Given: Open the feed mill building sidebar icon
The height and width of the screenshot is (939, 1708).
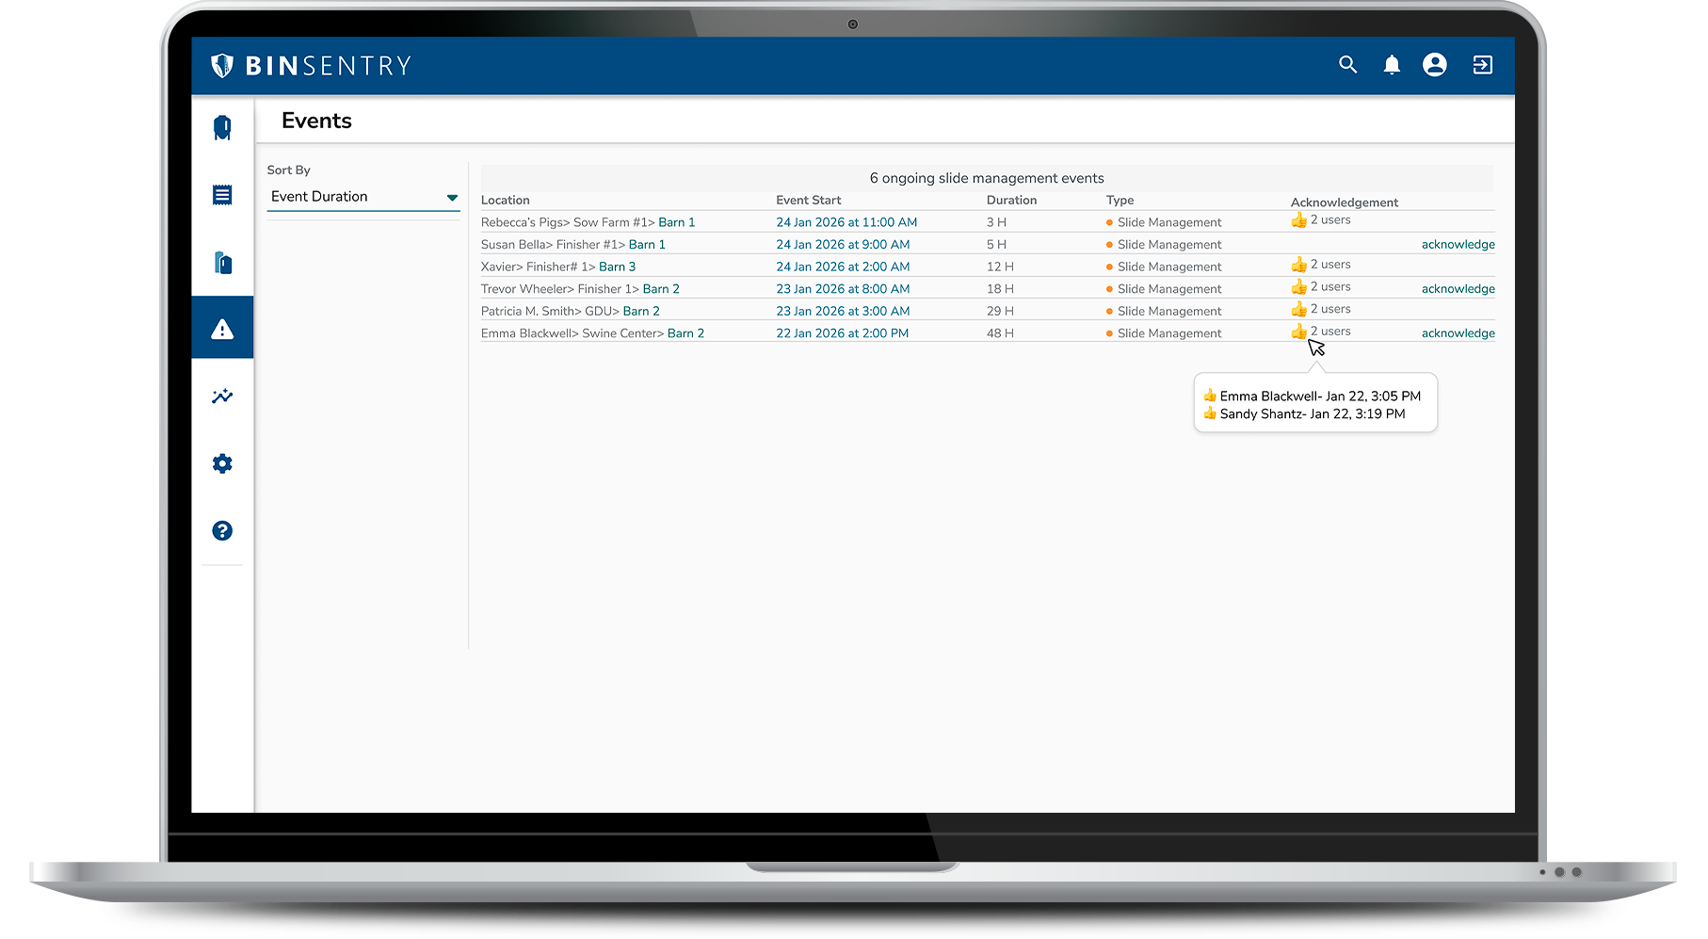Looking at the screenshot, I should point(222,263).
